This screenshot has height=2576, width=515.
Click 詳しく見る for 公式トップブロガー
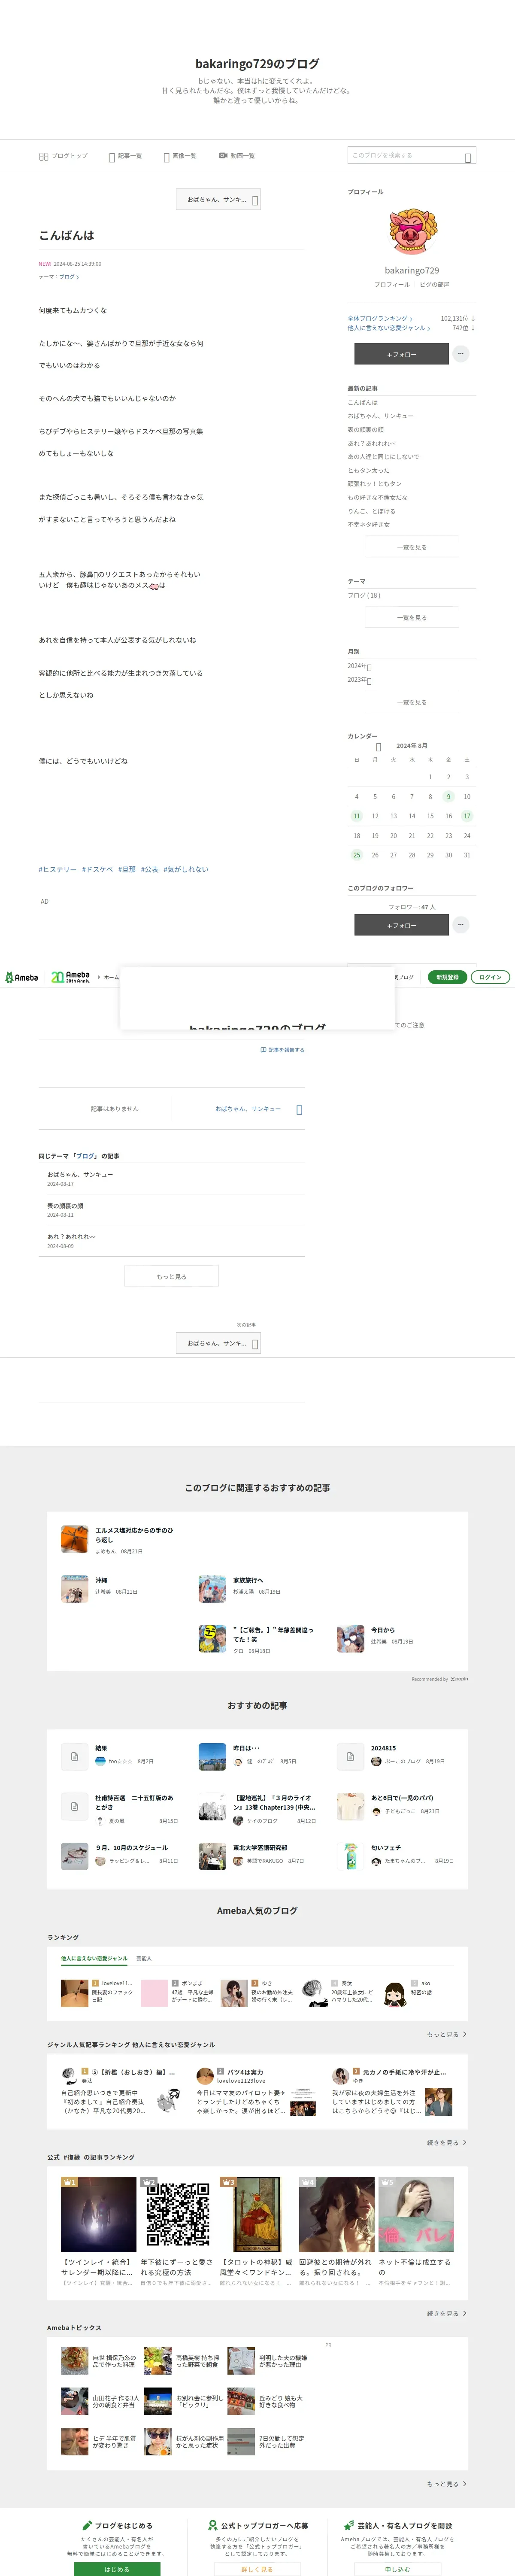pyautogui.click(x=257, y=2569)
